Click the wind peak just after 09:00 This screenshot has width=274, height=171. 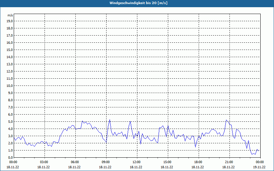pos(110,119)
